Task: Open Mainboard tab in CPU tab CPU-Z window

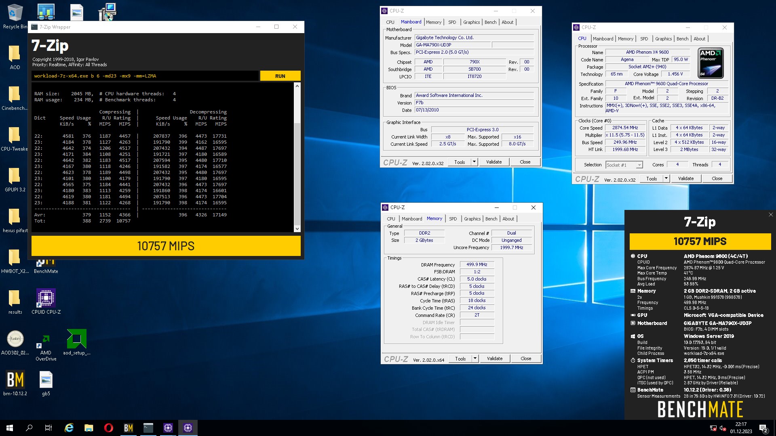Action: 603,39
